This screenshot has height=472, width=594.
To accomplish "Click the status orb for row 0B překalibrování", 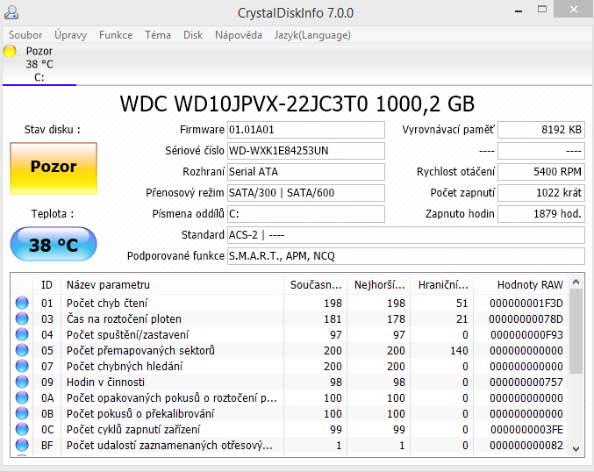I will [22, 414].
